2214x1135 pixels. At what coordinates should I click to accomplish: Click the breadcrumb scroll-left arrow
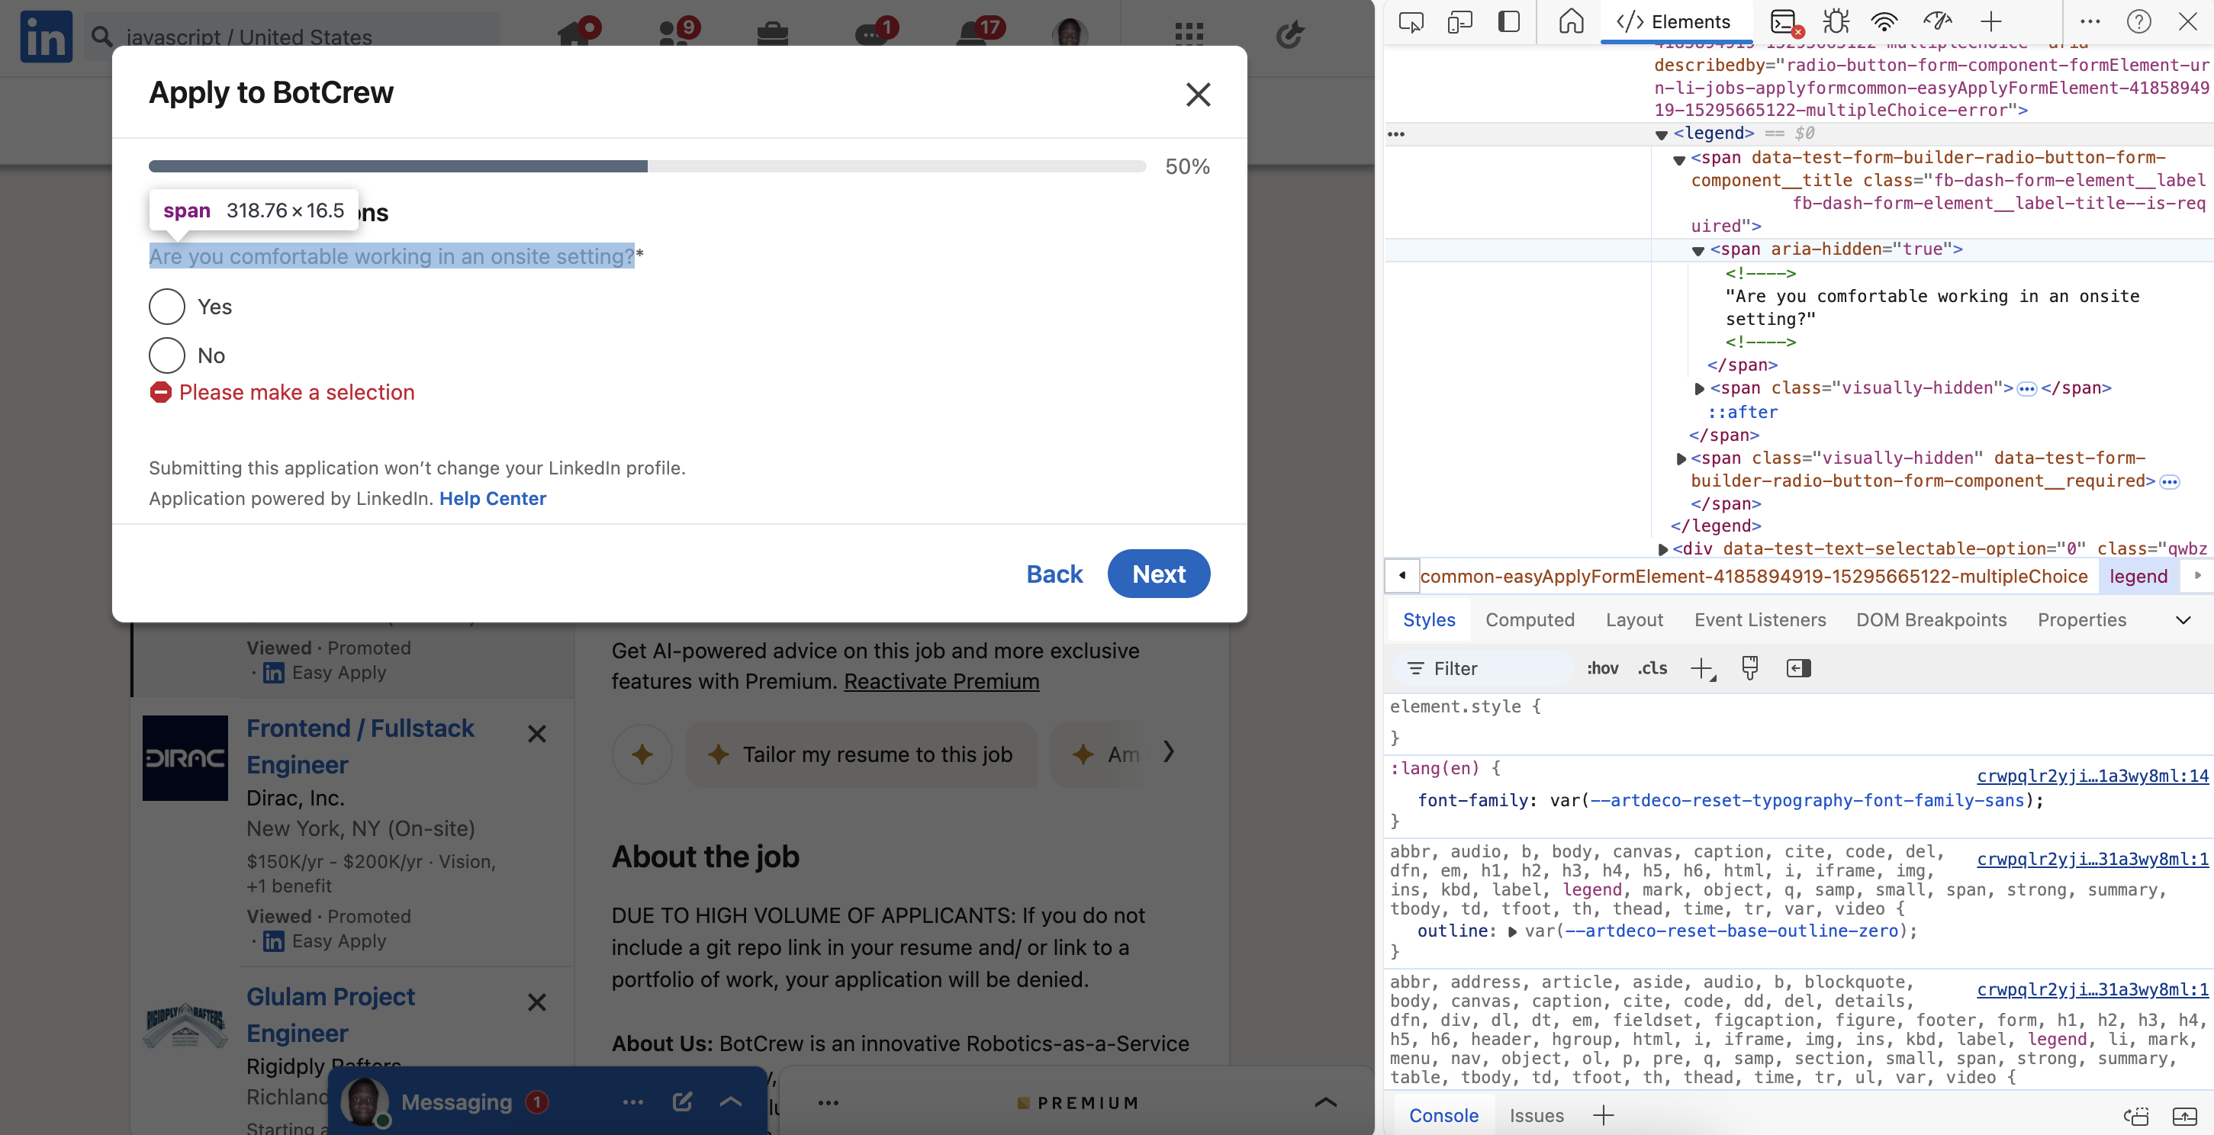coord(1401,576)
